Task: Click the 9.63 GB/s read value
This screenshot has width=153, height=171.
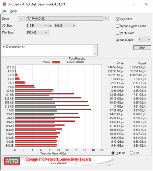Action: point(140,110)
